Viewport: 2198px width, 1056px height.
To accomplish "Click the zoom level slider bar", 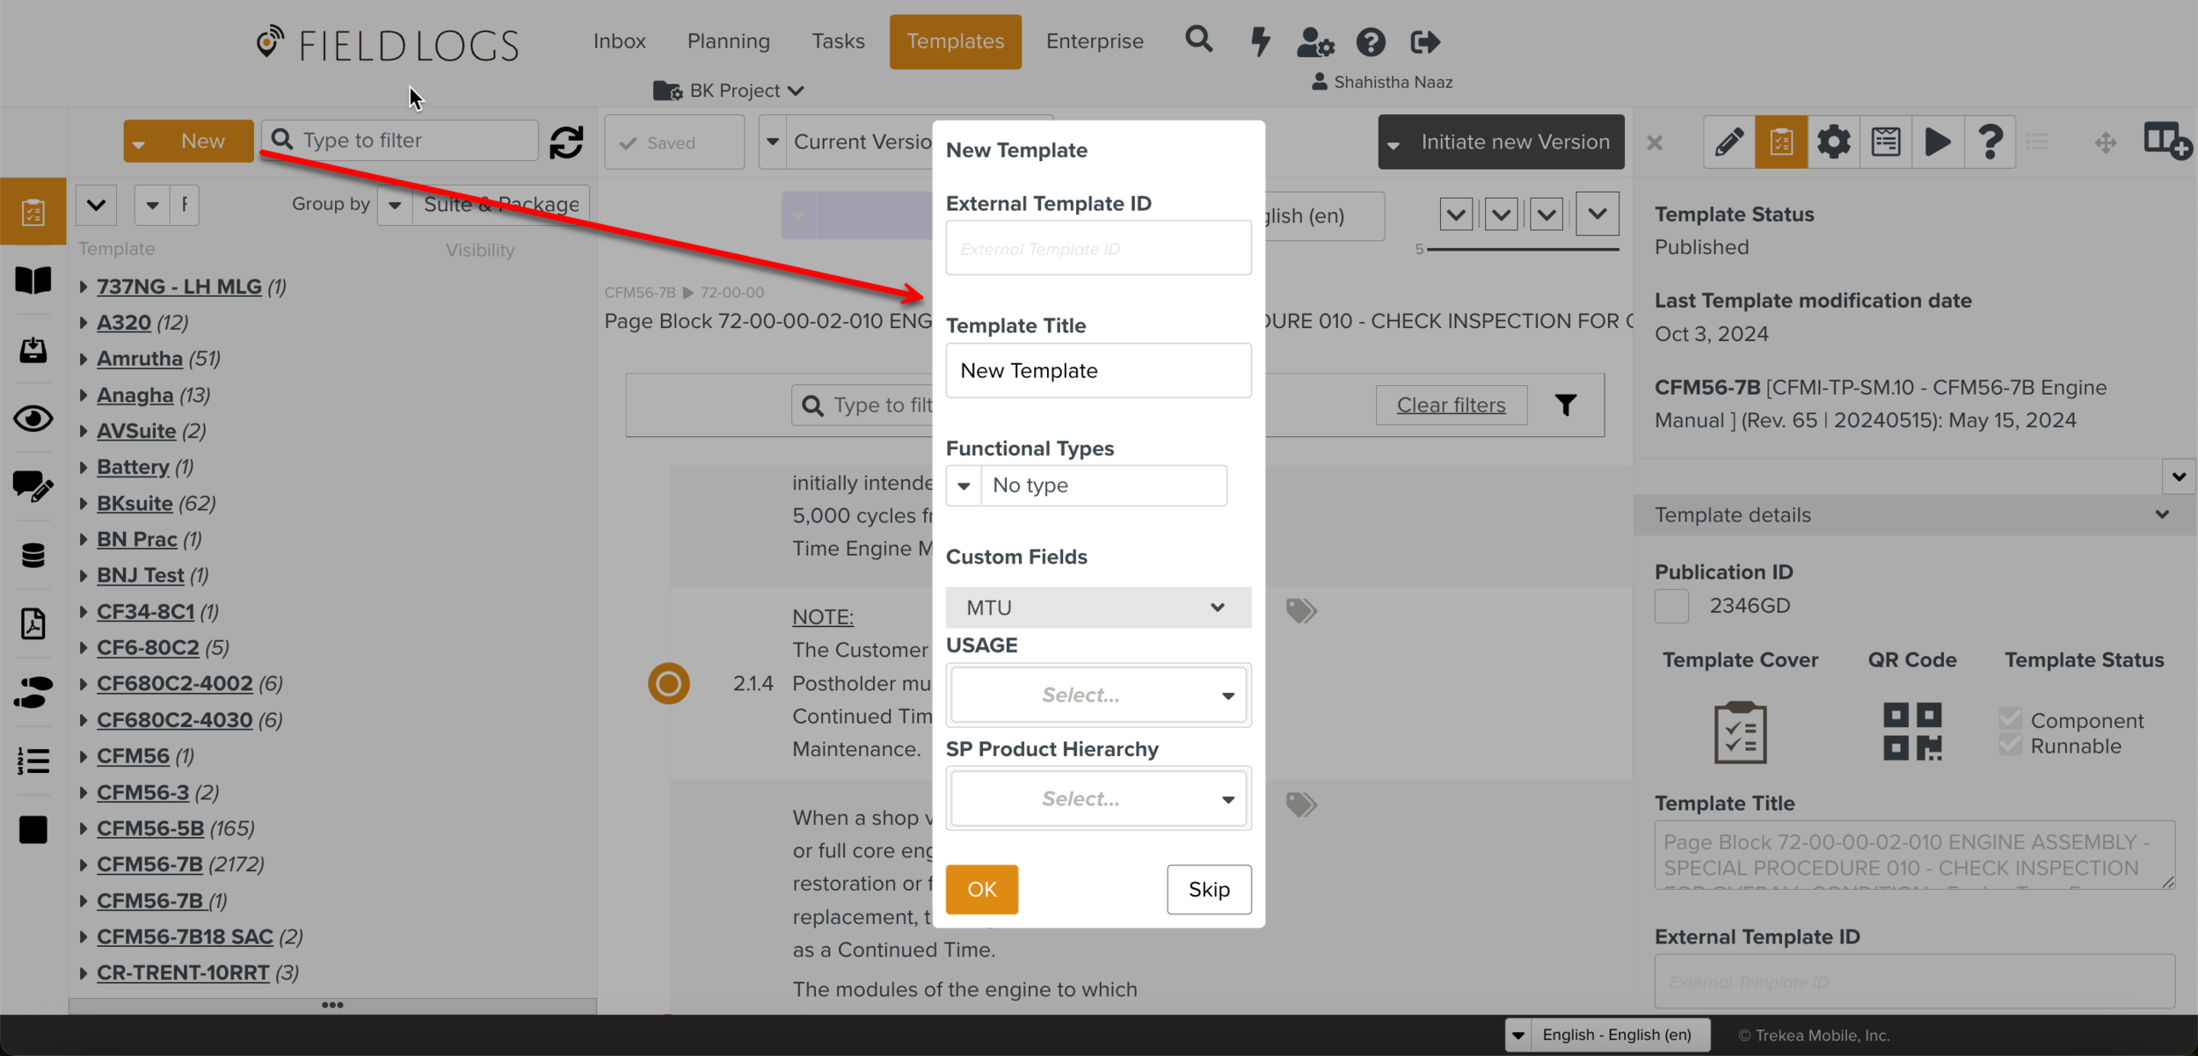I will click(x=1522, y=250).
